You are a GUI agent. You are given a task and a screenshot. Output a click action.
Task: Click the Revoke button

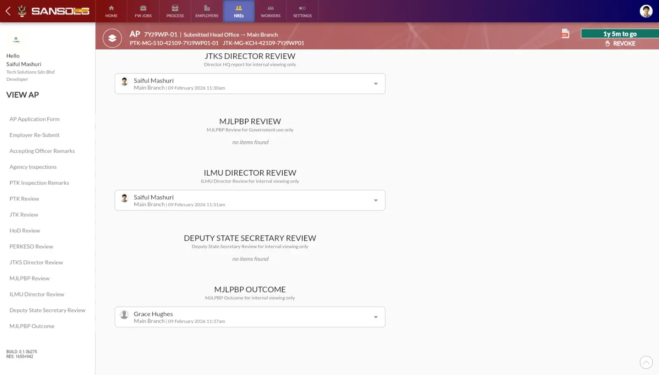(620, 43)
